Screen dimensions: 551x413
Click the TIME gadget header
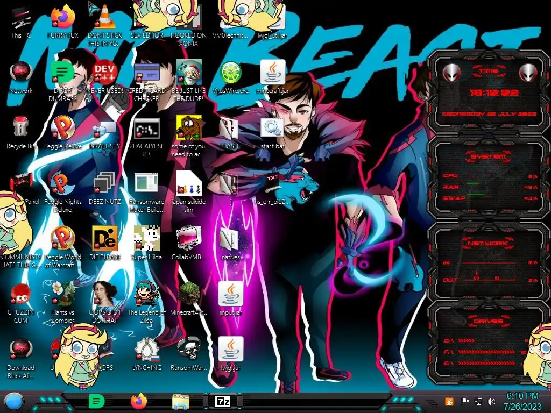click(489, 72)
